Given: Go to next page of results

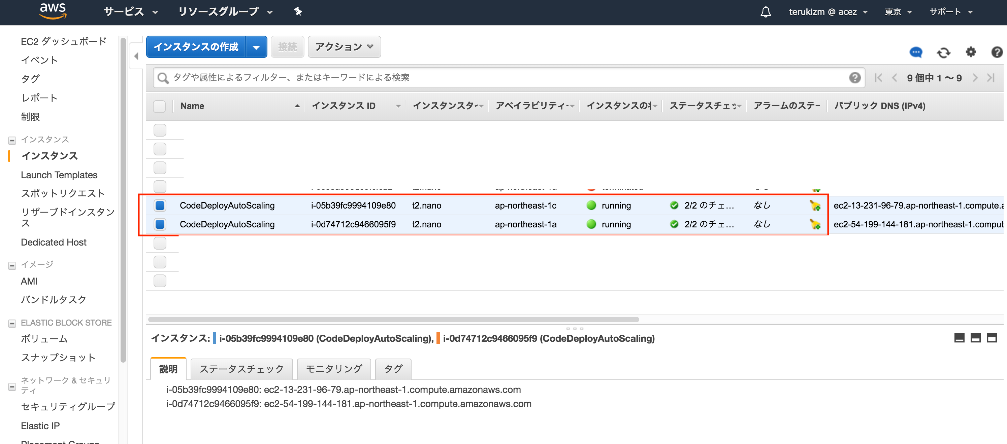Looking at the screenshot, I should click(975, 78).
